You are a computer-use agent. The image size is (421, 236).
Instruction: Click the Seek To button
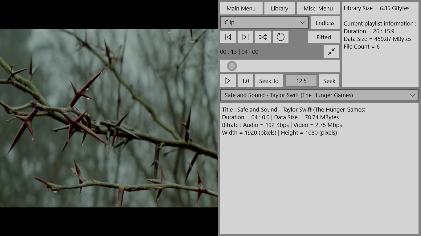pyautogui.click(x=269, y=81)
